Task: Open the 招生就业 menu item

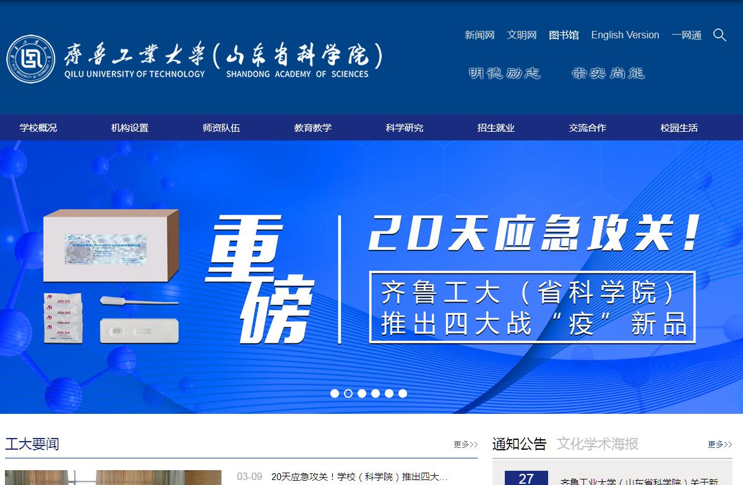Action: 496,128
